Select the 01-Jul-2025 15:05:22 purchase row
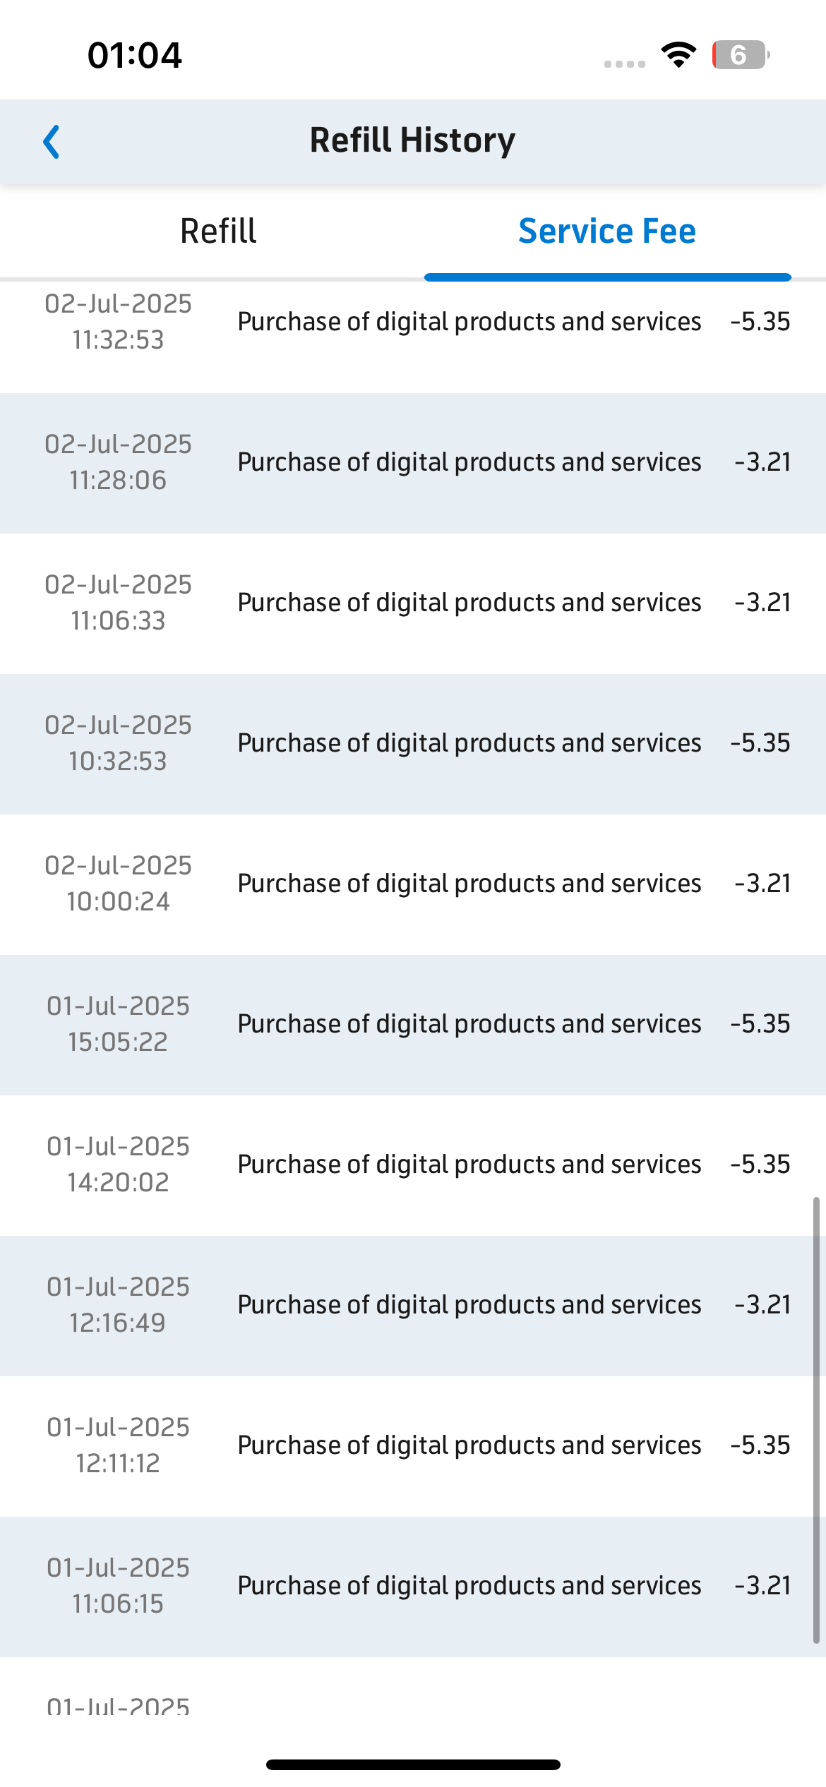 pos(413,1025)
